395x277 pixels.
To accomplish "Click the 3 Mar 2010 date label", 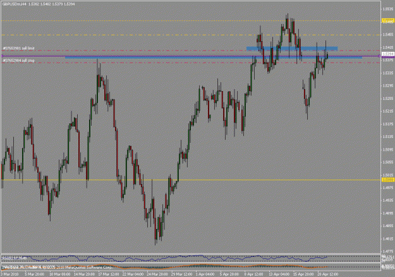I will tap(9, 274).
